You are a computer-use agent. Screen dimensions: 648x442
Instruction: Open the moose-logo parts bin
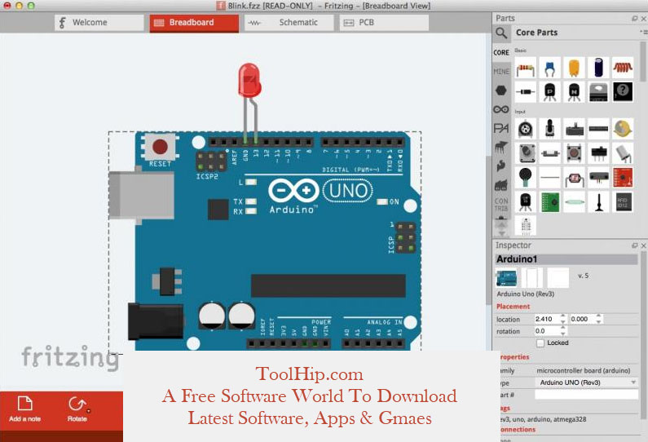[x=501, y=147]
